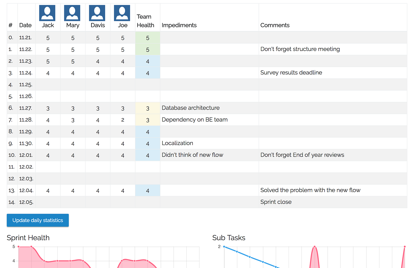Open comment 'Solved the problem with the new flow'
Screen dimensions: 408x268
pyautogui.click(x=311, y=190)
